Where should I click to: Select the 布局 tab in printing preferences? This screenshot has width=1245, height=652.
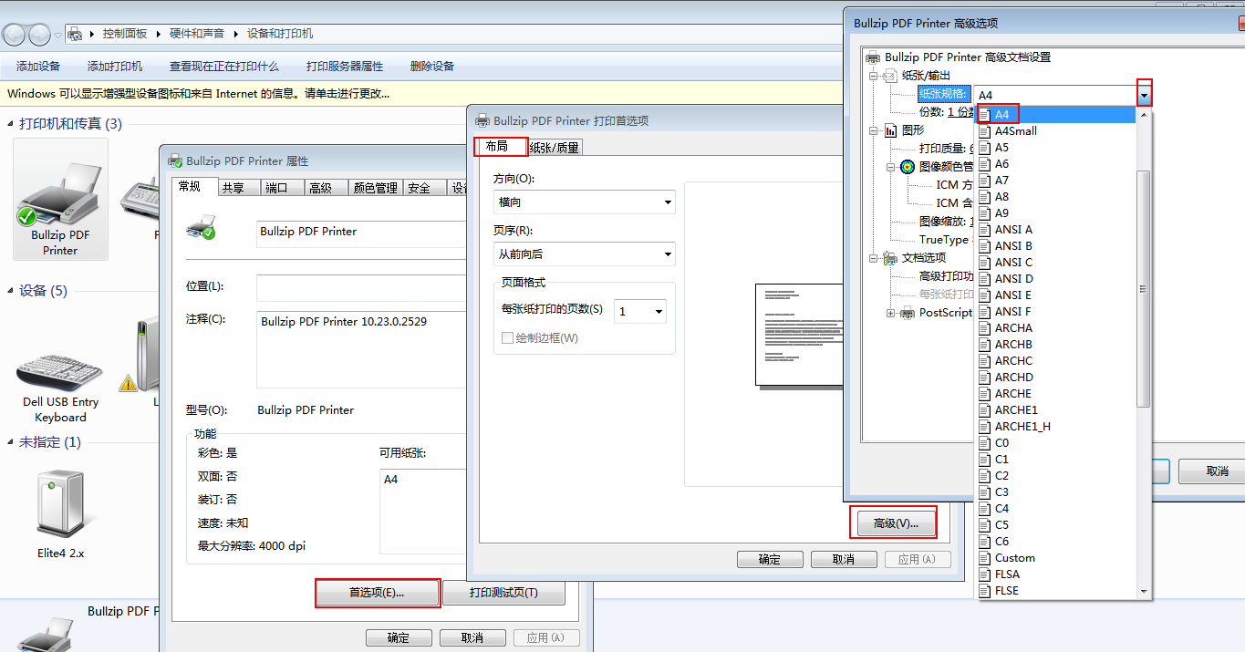(501, 146)
